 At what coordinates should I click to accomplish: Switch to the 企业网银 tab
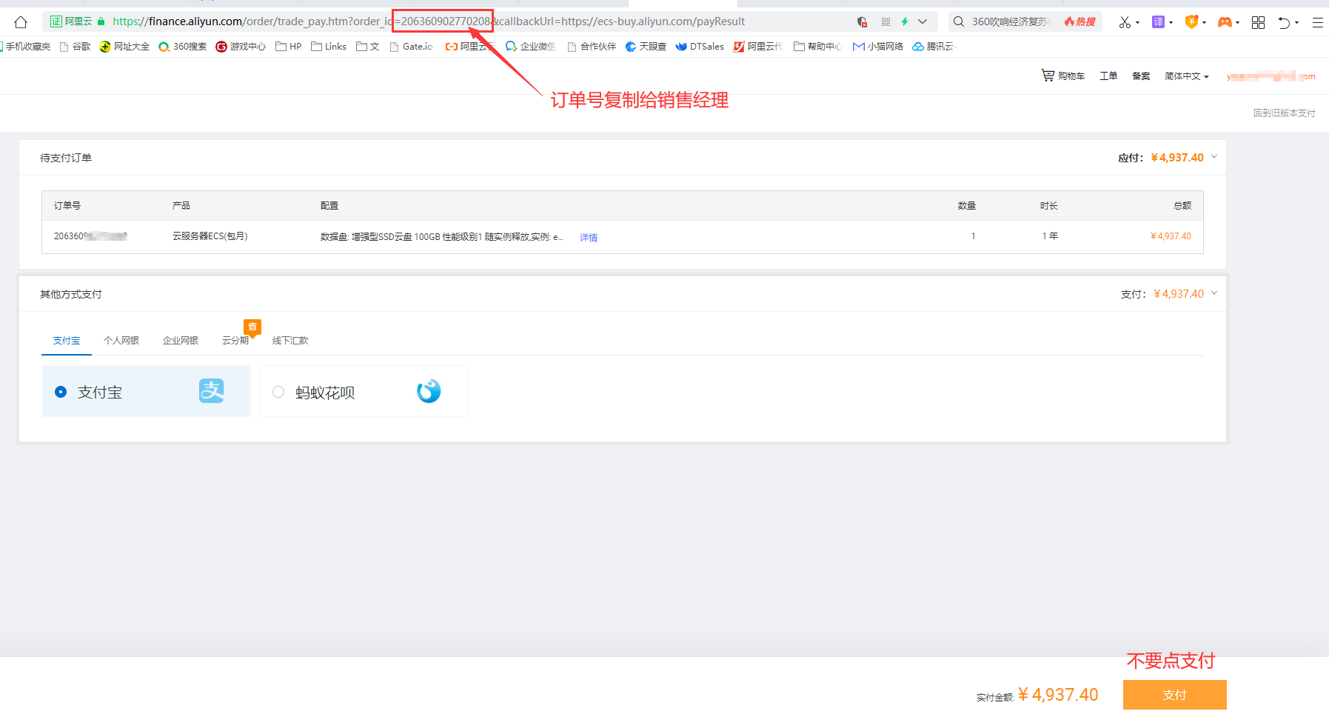point(181,341)
